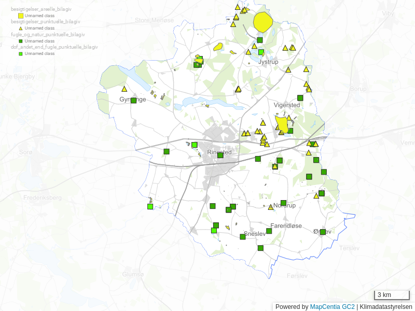Open the MapCentia GC2 link
415x311 pixels.
click(x=332, y=307)
